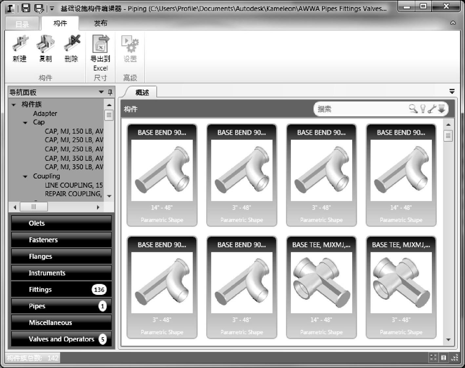Click the Save icon in title bar
Screen dimensions: 465x368
(26, 8)
